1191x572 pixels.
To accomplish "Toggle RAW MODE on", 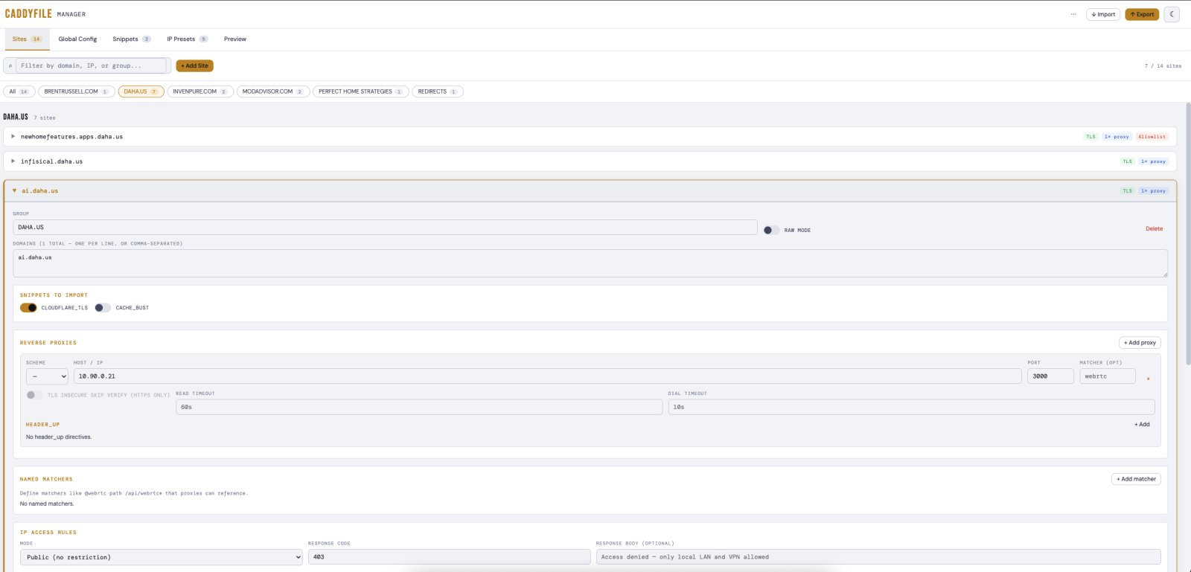I will tap(772, 230).
